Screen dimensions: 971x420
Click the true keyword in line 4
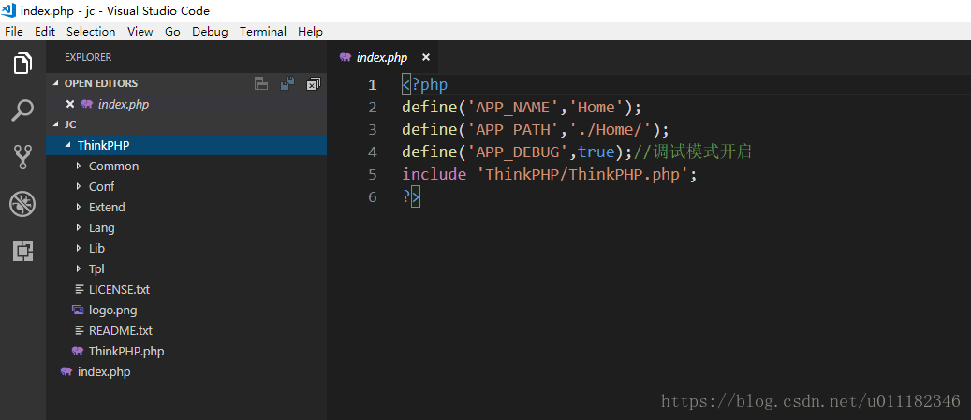(596, 152)
